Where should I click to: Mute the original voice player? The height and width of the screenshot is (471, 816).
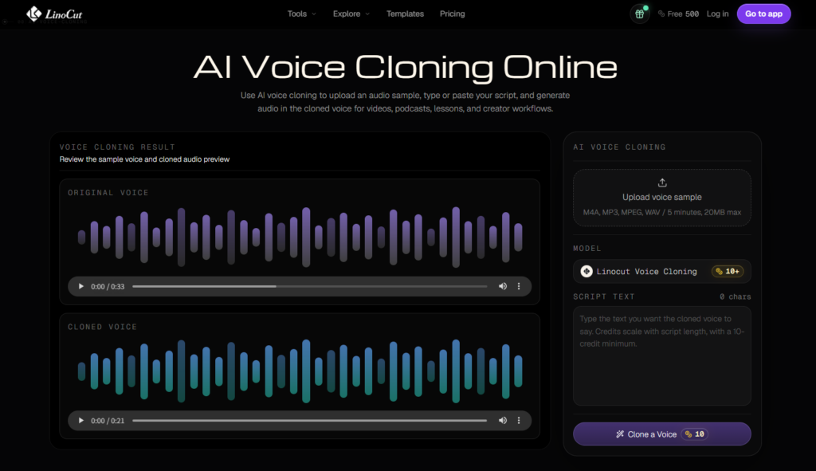(x=503, y=286)
